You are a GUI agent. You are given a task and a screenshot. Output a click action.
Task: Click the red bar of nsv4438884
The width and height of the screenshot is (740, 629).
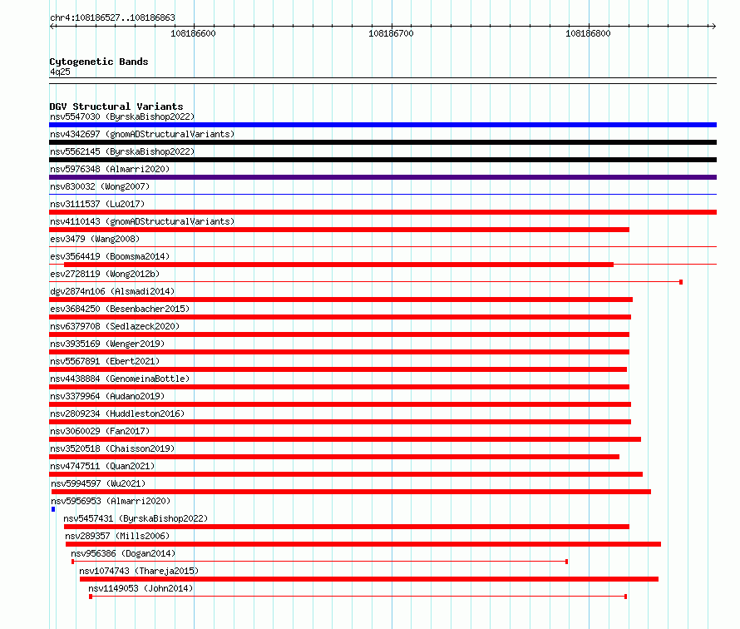(x=339, y=387)
